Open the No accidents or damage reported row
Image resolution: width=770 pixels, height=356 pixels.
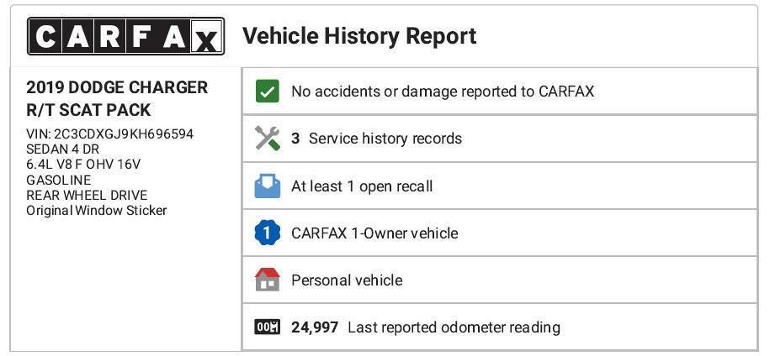(443, 92)
